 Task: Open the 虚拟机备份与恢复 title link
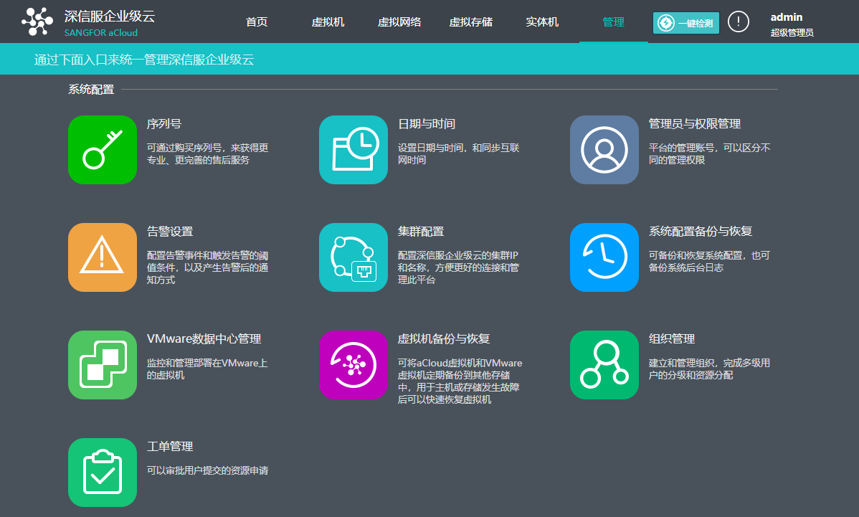click(x=444, y=338)
